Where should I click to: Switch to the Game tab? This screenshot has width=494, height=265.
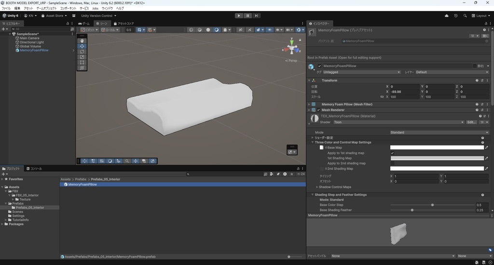point(84,24)
